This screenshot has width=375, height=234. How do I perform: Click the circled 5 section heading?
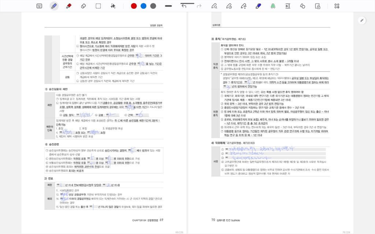(56, 89)
